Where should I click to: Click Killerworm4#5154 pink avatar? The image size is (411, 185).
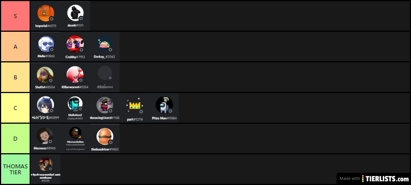click(x=75, y=75)
